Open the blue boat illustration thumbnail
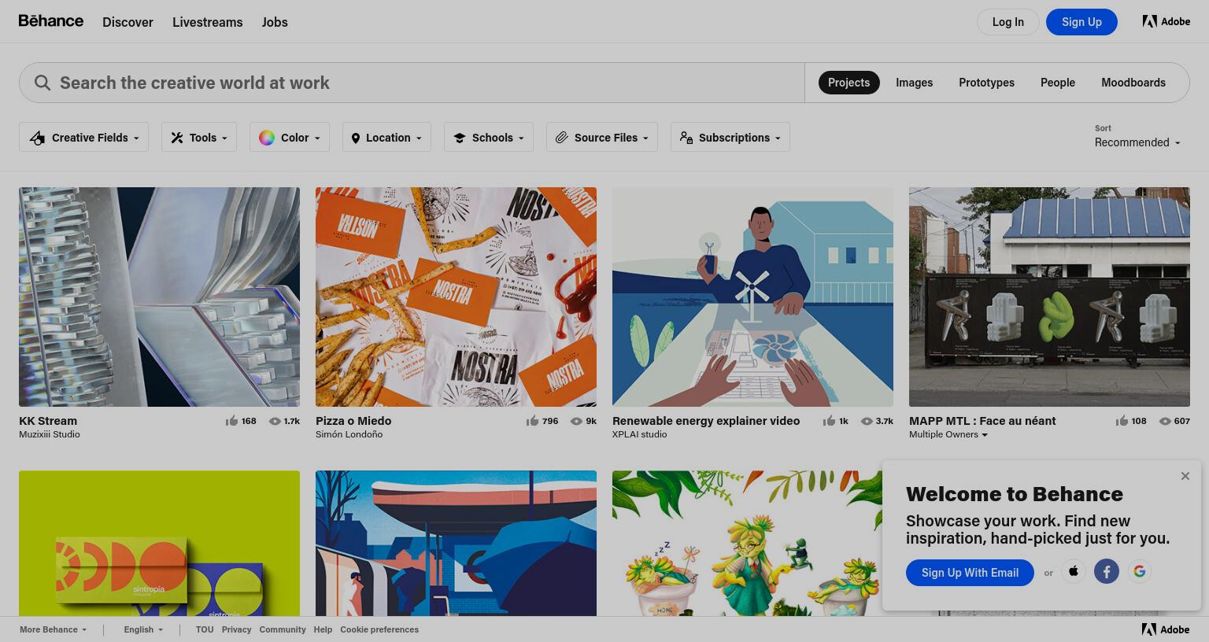The height and width of the screenshot is (642, 1209). coord(456,543)
